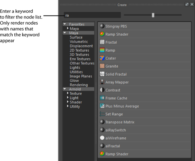Close the Create panel
The width and height of the screenshot is (195, 161).
coord(192,5)
